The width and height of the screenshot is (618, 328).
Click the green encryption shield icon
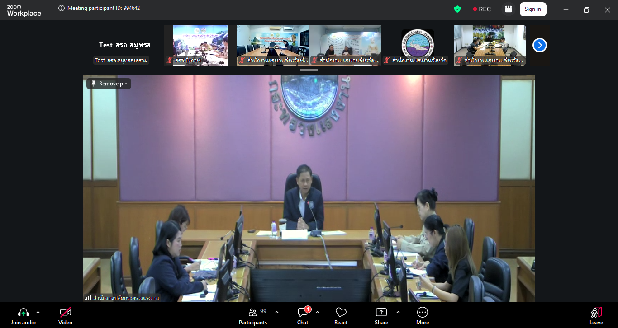pos(457,9)
